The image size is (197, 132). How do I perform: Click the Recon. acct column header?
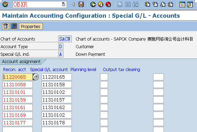(14, 70)
